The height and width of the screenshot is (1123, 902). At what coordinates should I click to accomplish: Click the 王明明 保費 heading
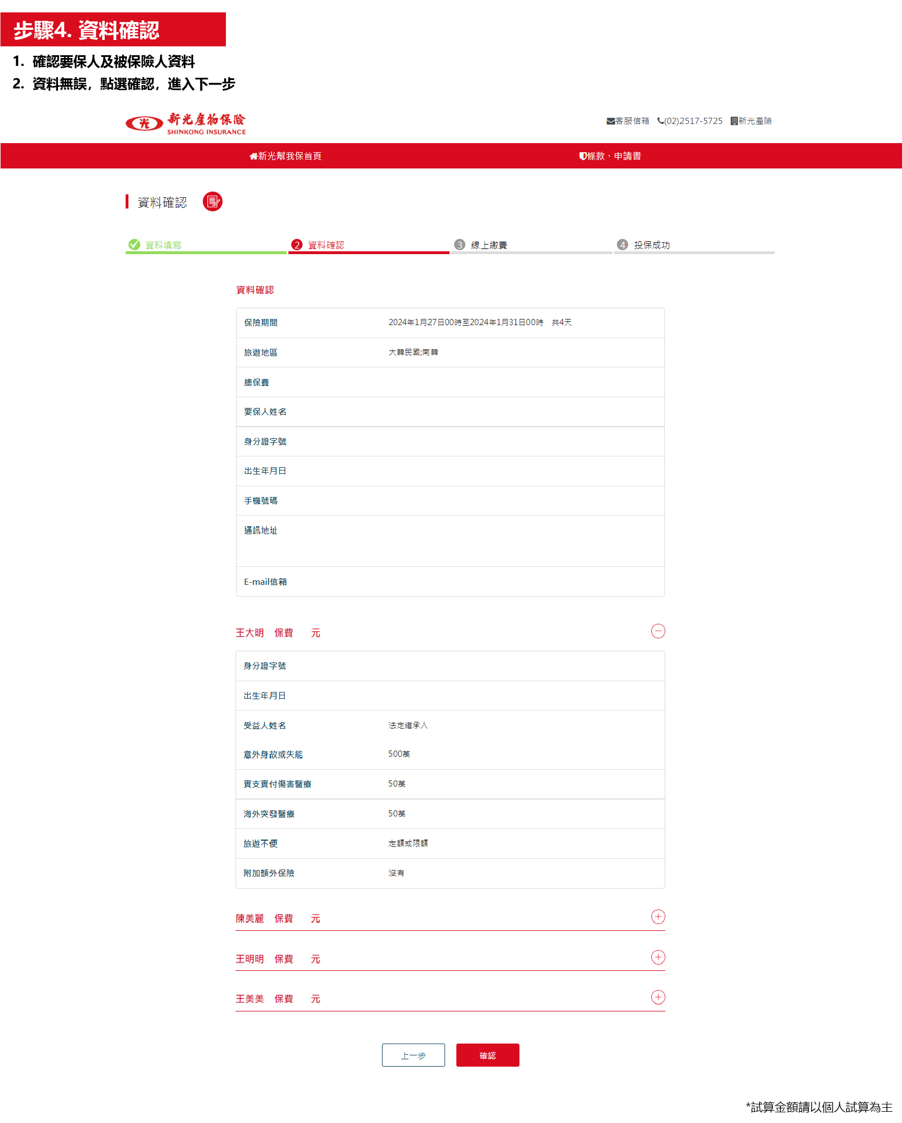pos(278,960)
